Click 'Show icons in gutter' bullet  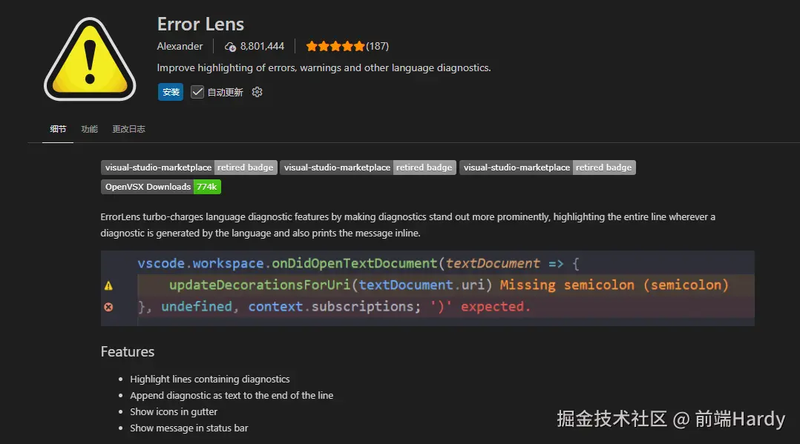174,412
